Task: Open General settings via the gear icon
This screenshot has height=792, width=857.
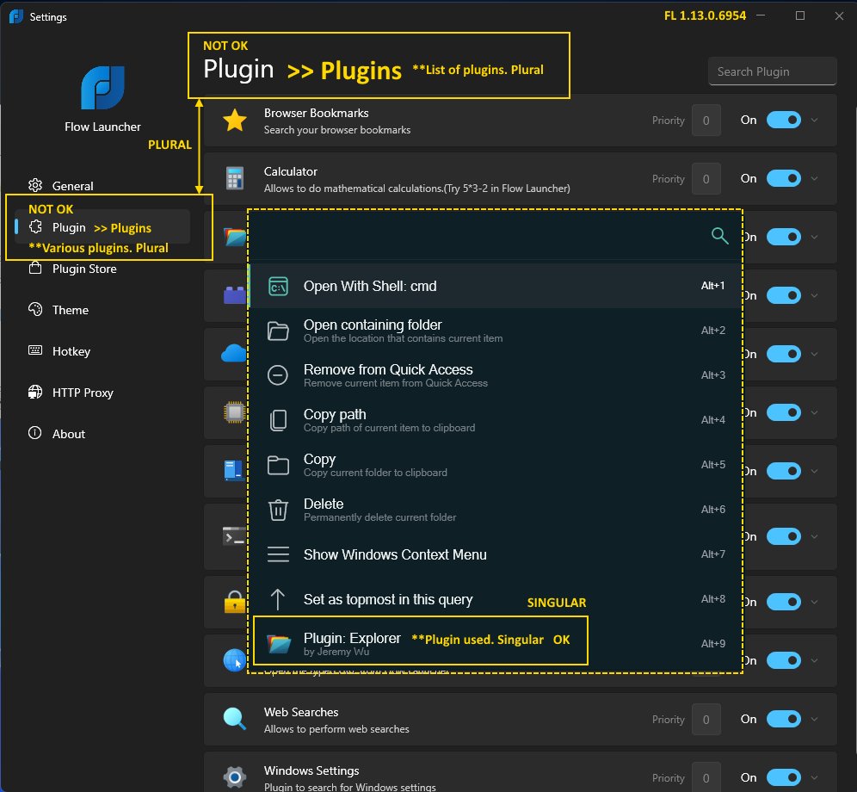Action: coord(35,185)
